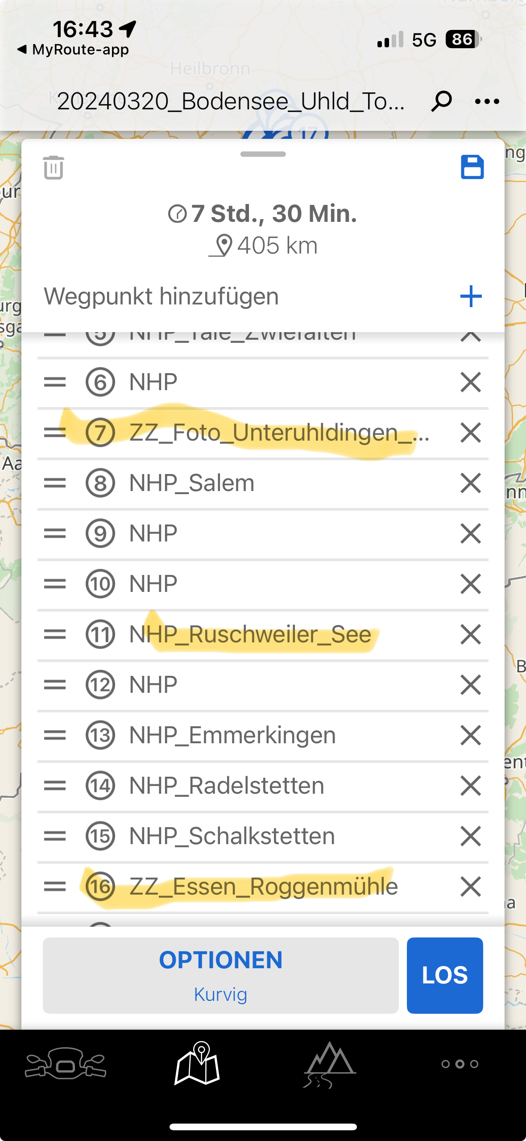This screenshot has height=1141, width=526.
Task: Open the motorcycle handlebar navigation tab
Action: click(66, 1063)
